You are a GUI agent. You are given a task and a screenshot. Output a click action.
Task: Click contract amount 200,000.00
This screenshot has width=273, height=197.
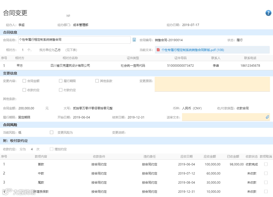click(x=26, y=108)
